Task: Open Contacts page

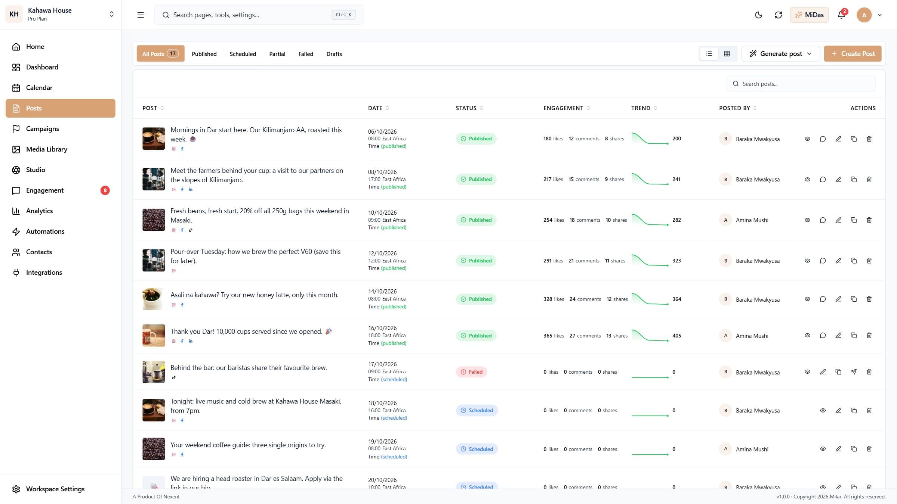Action: click(x=60, y=252)
